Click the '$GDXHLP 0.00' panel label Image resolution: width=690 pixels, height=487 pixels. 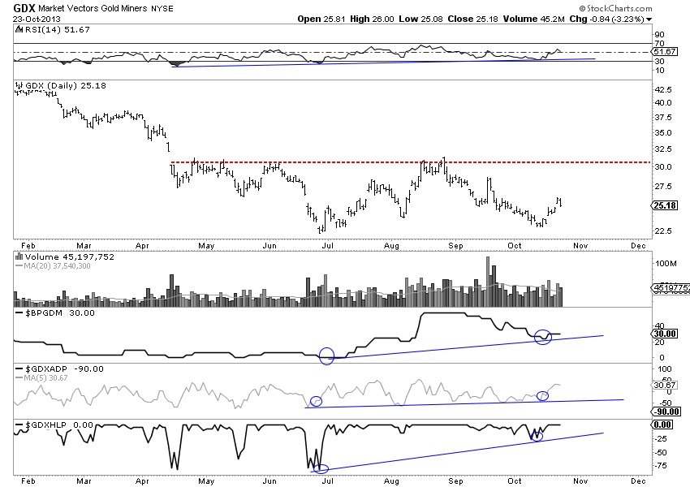coord(59,425)
